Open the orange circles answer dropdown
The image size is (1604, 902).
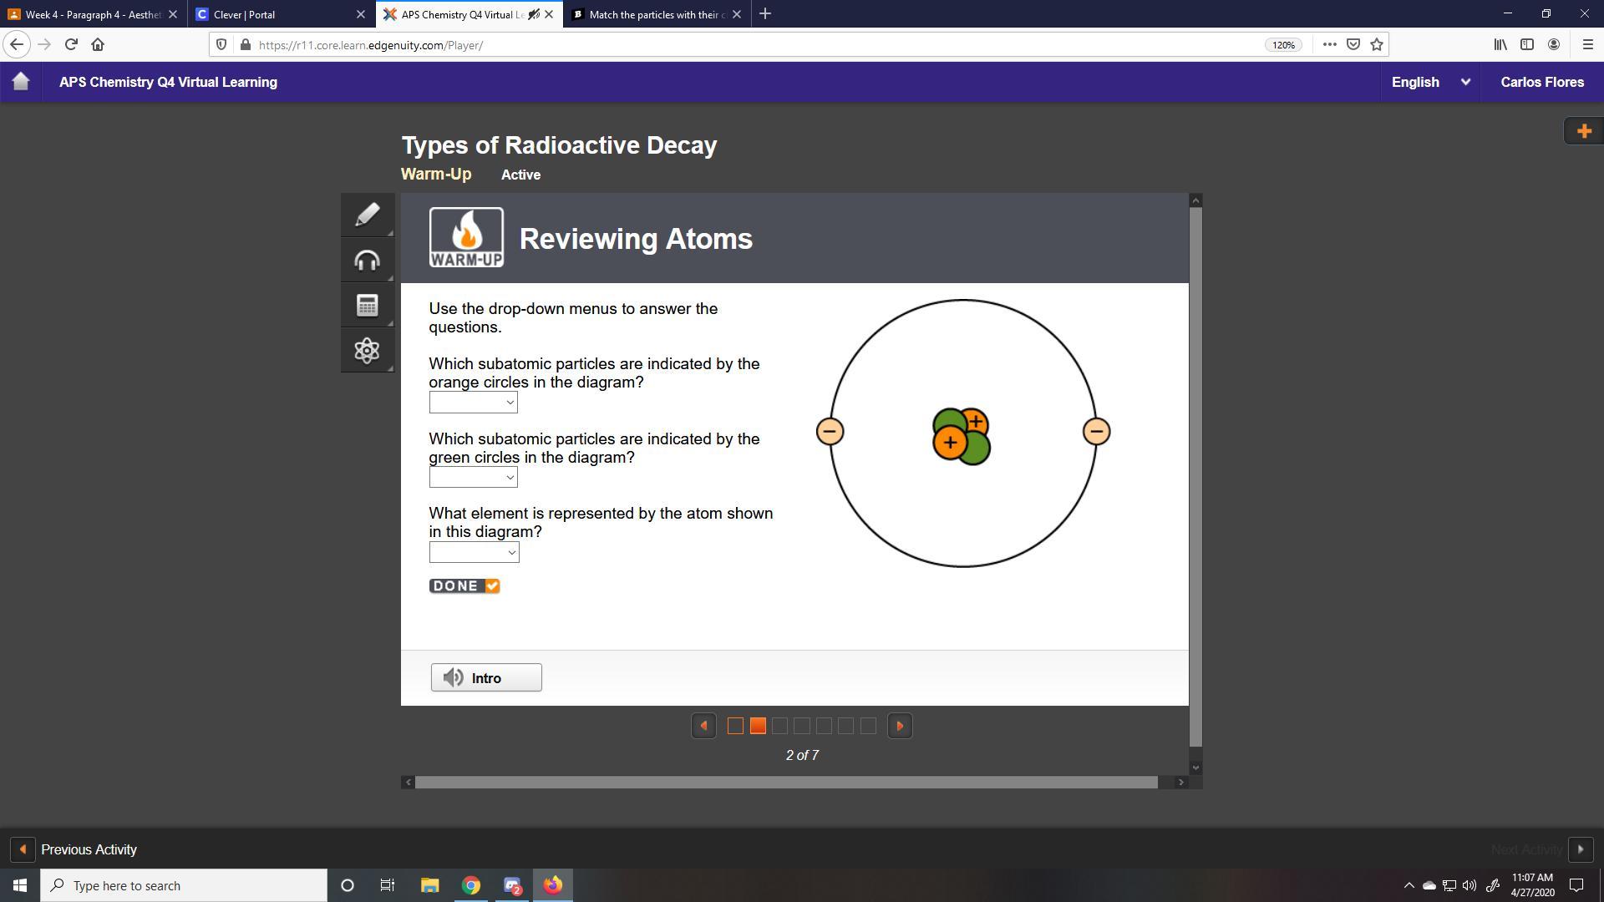(473, 403)
